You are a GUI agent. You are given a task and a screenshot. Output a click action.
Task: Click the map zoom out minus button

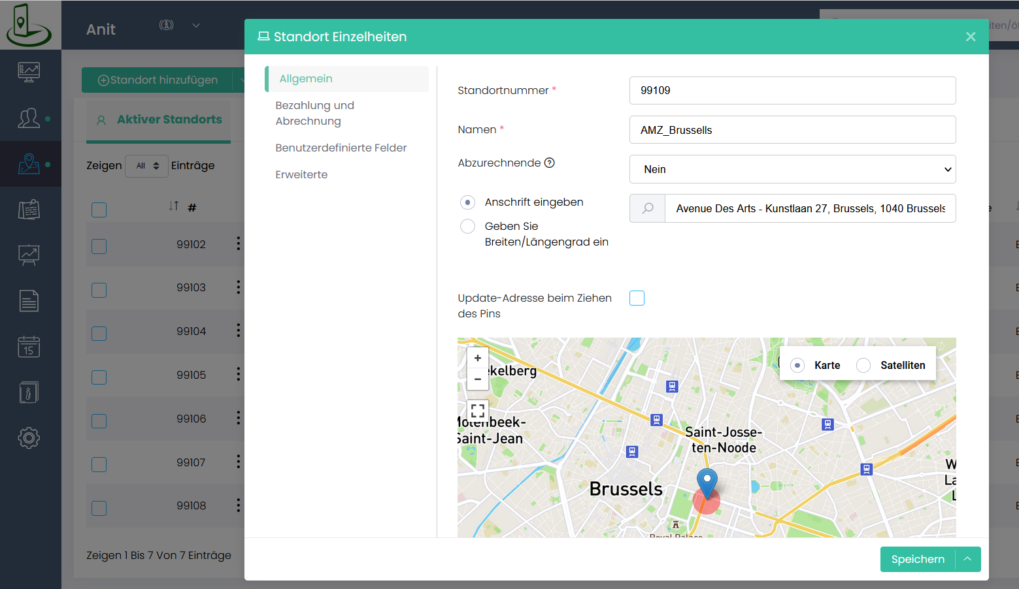[x=478, y=379]
